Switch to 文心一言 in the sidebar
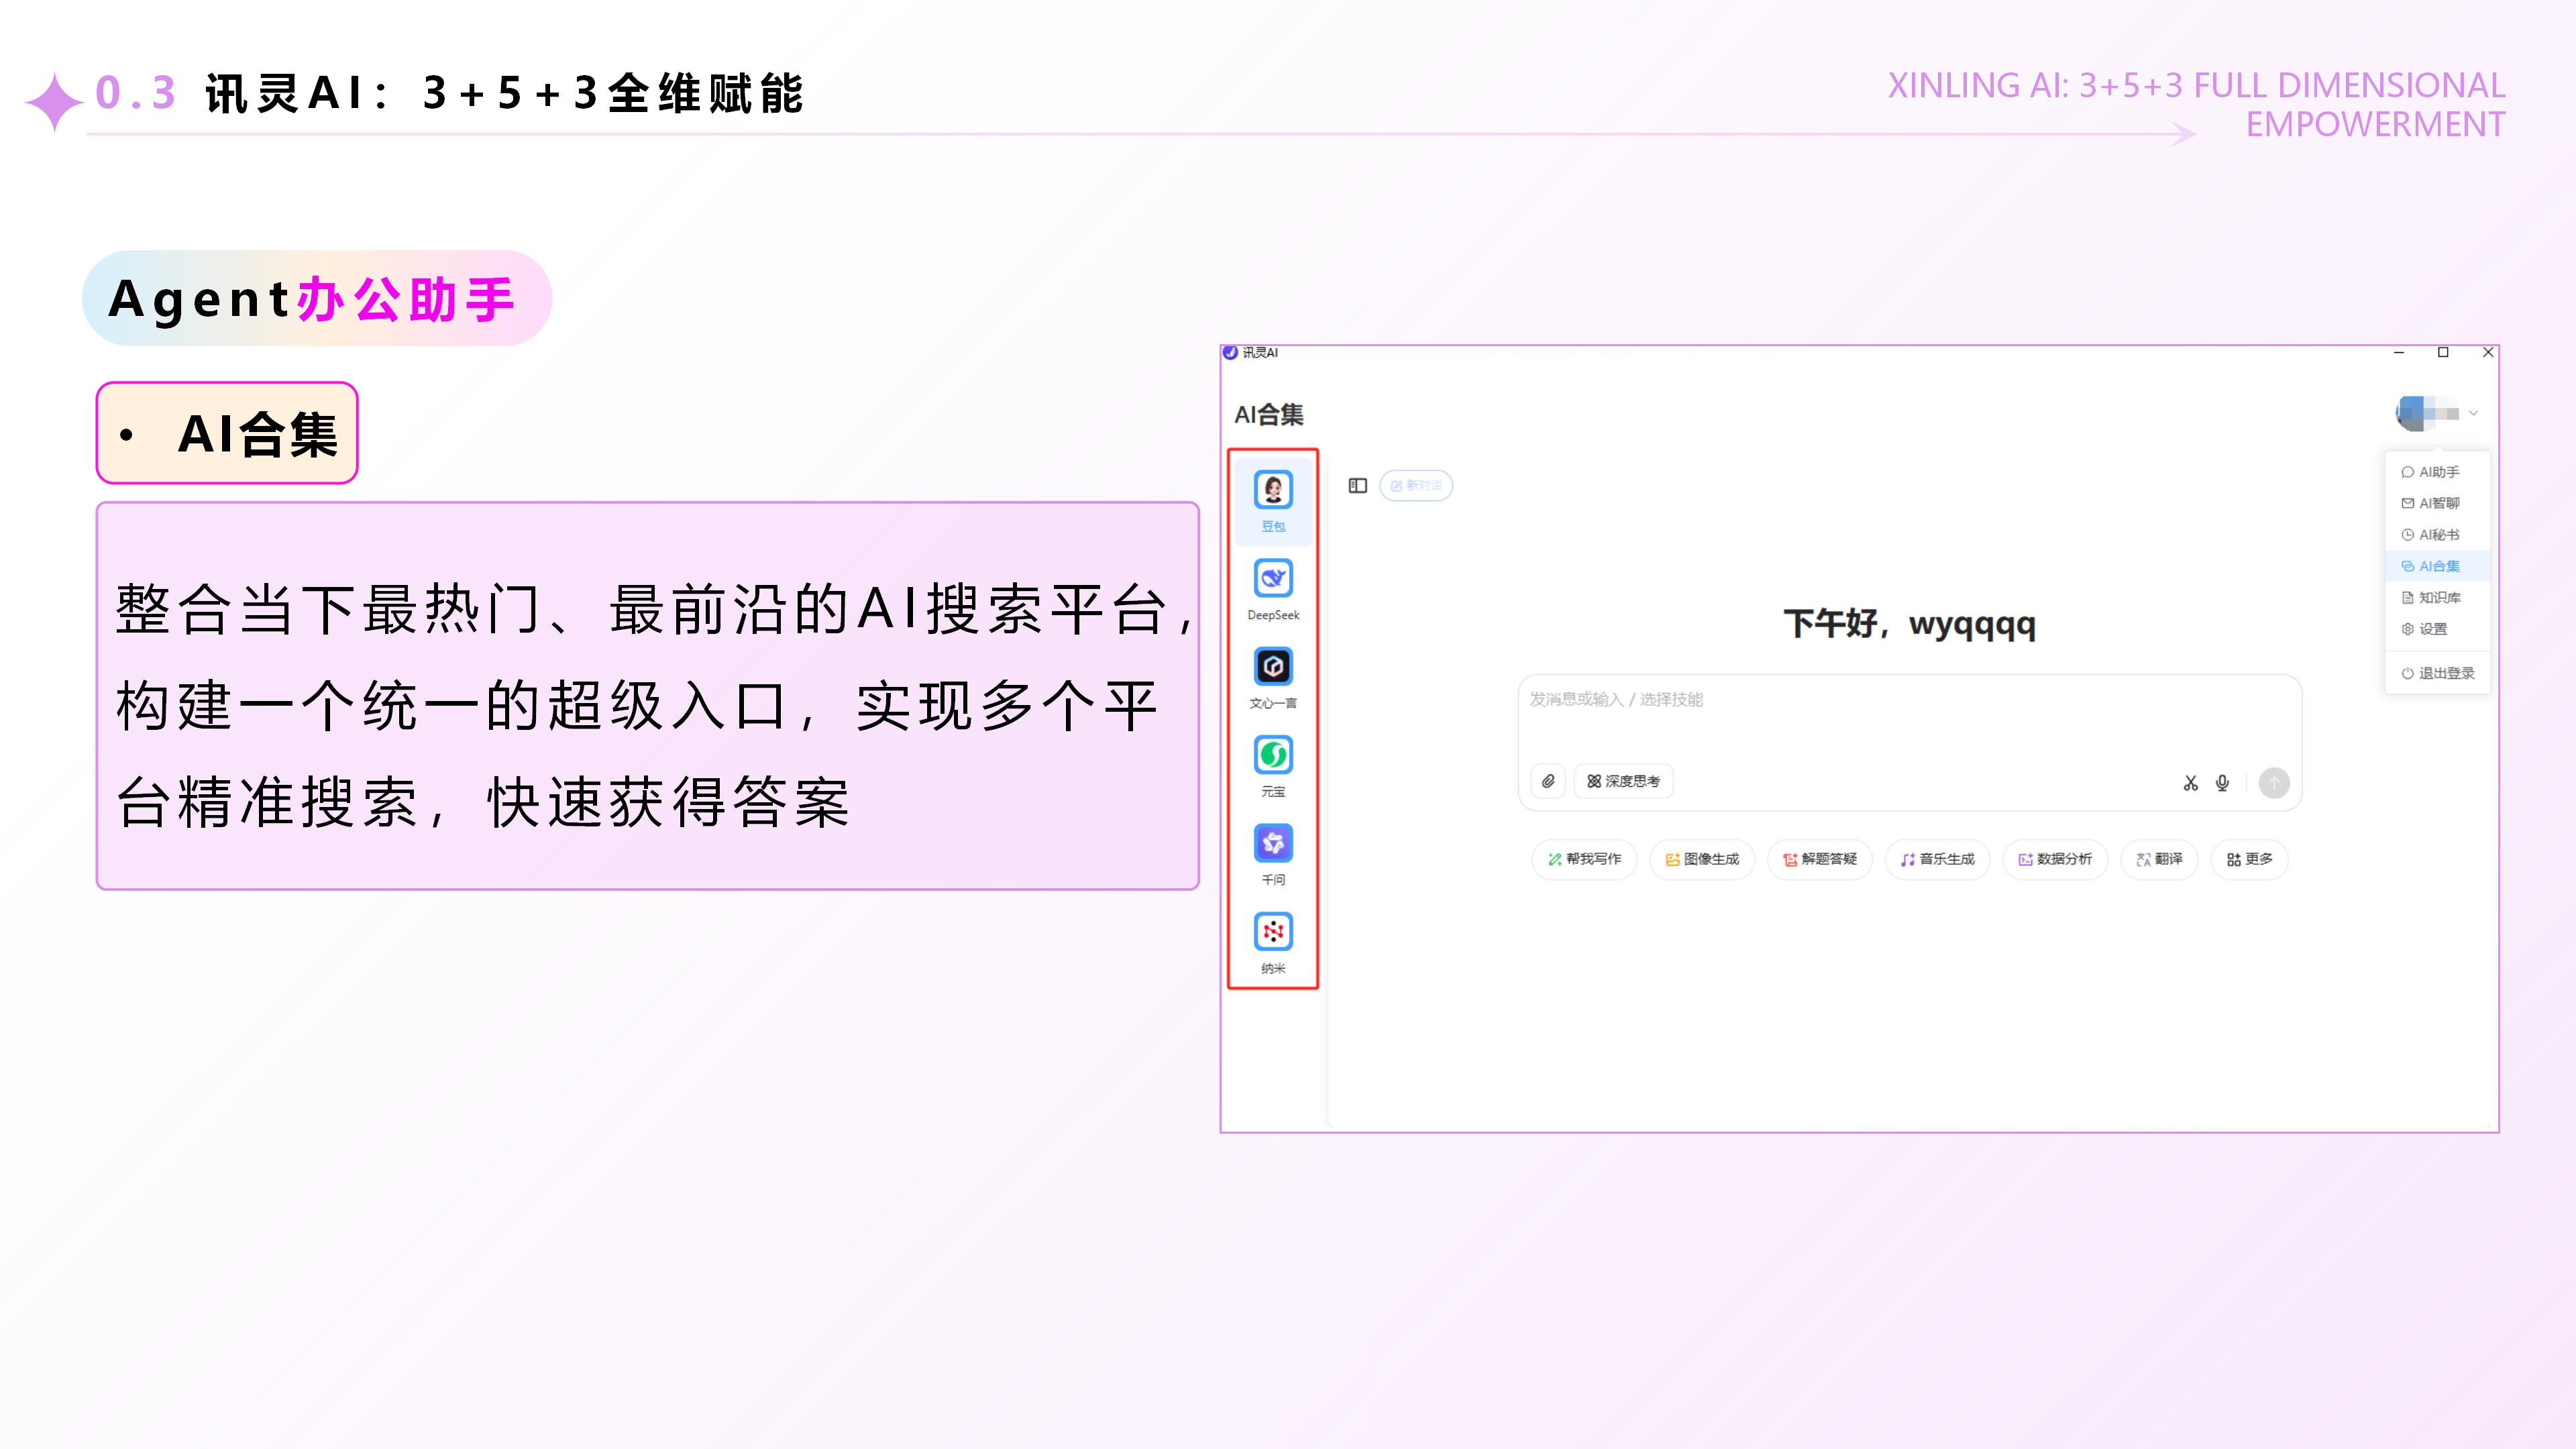This screenshot has height=1449, width=2576. point(1273,667)
